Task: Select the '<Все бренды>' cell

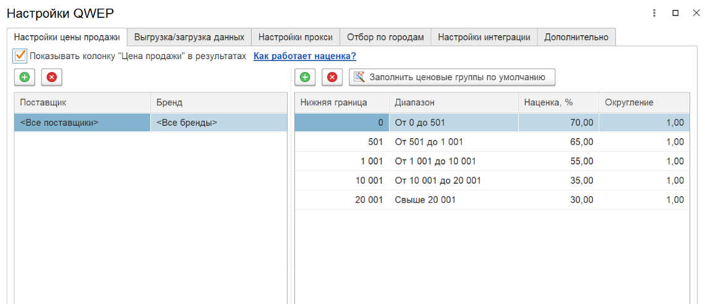Action: pyautogui.click(x=218, y=123)
